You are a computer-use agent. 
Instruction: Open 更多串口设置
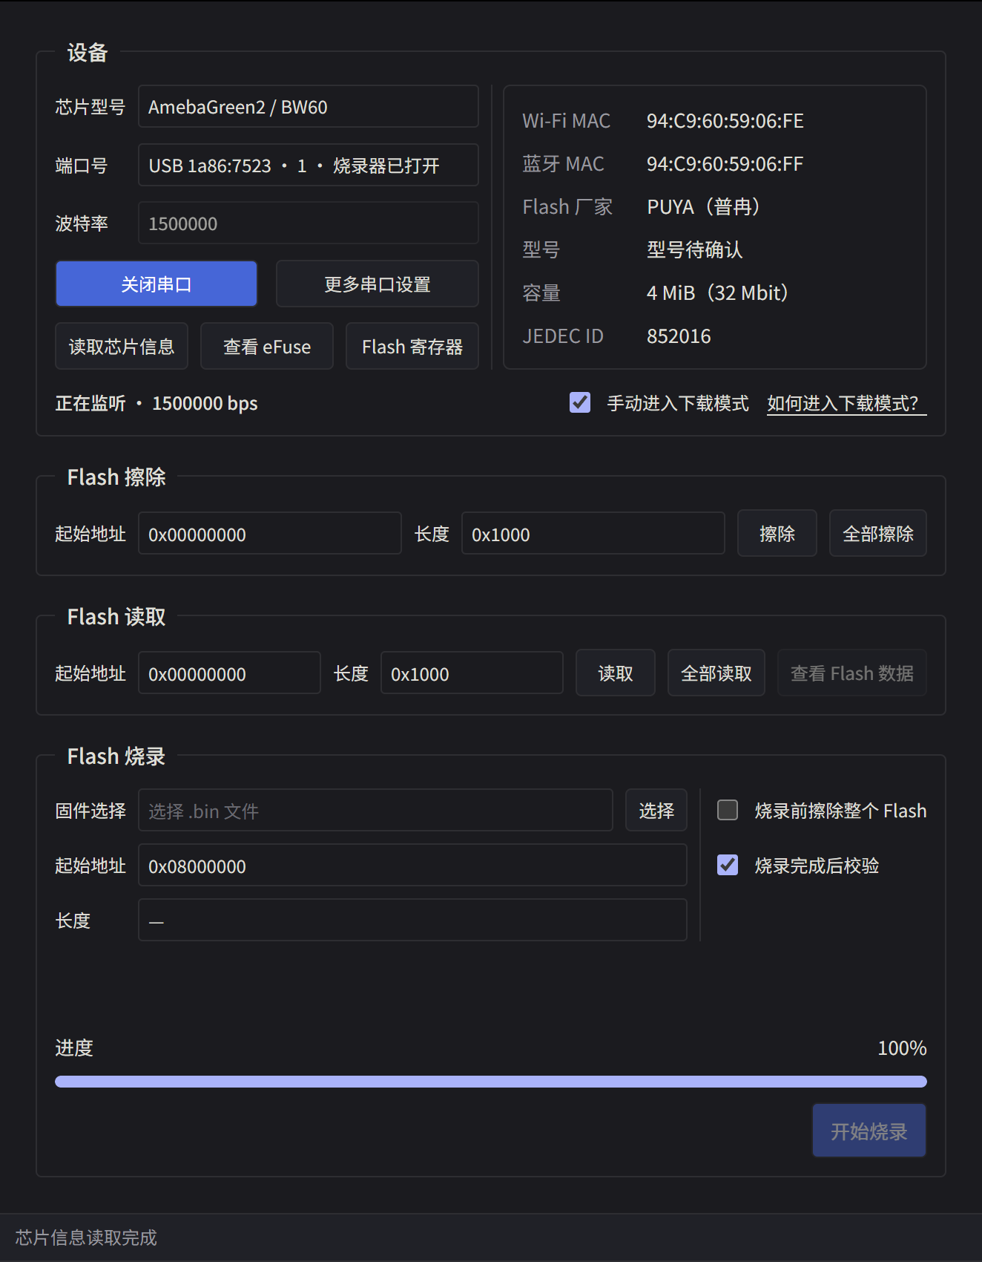pos(378,284)
